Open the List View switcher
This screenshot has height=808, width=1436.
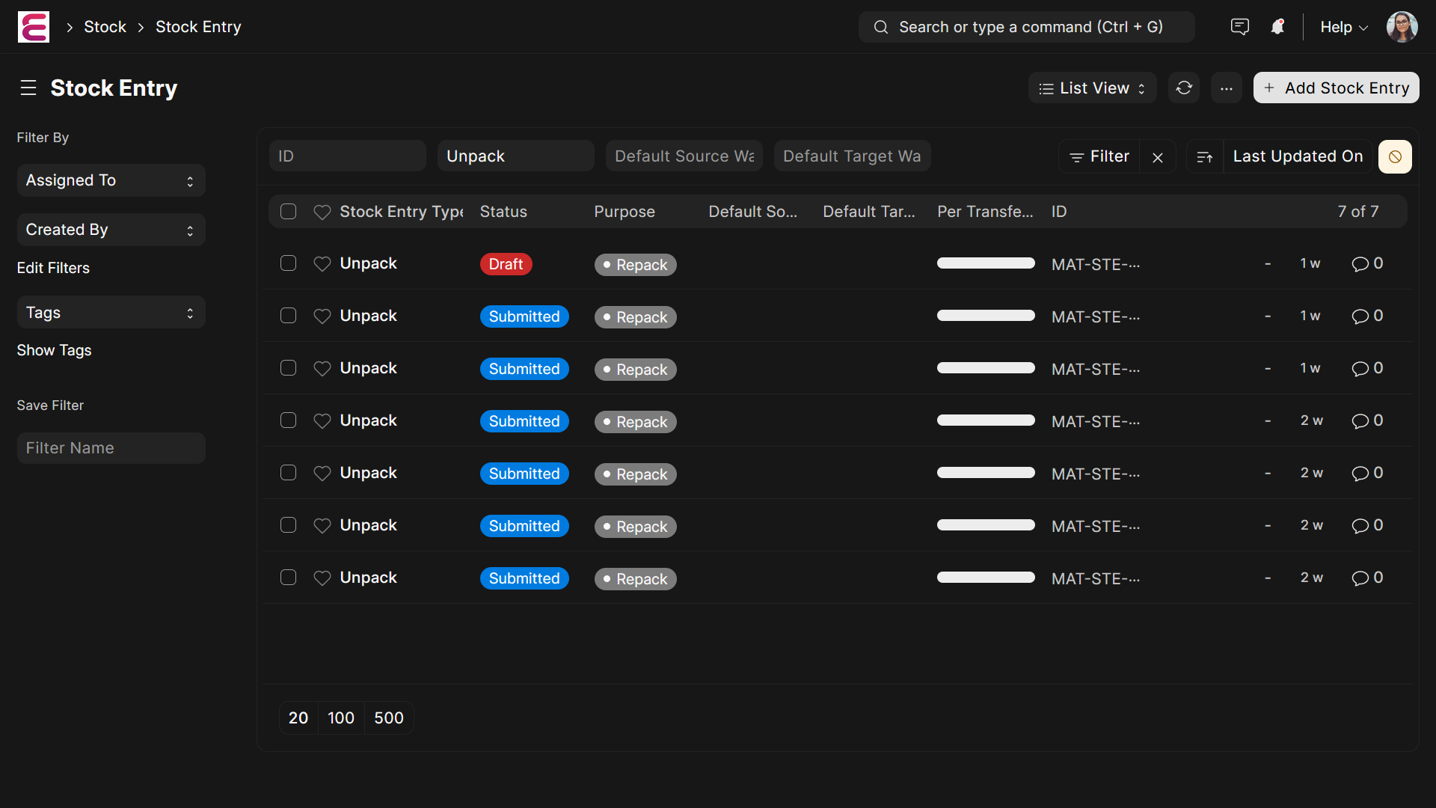click(1092, 88)
